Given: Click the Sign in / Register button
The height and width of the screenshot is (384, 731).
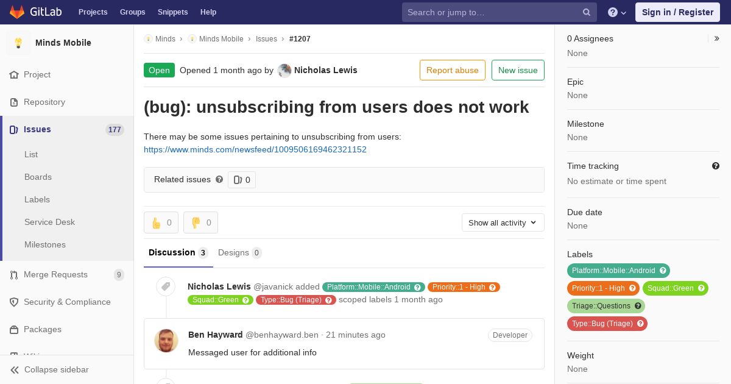Looking at the screenshot, I should point(677,12).
